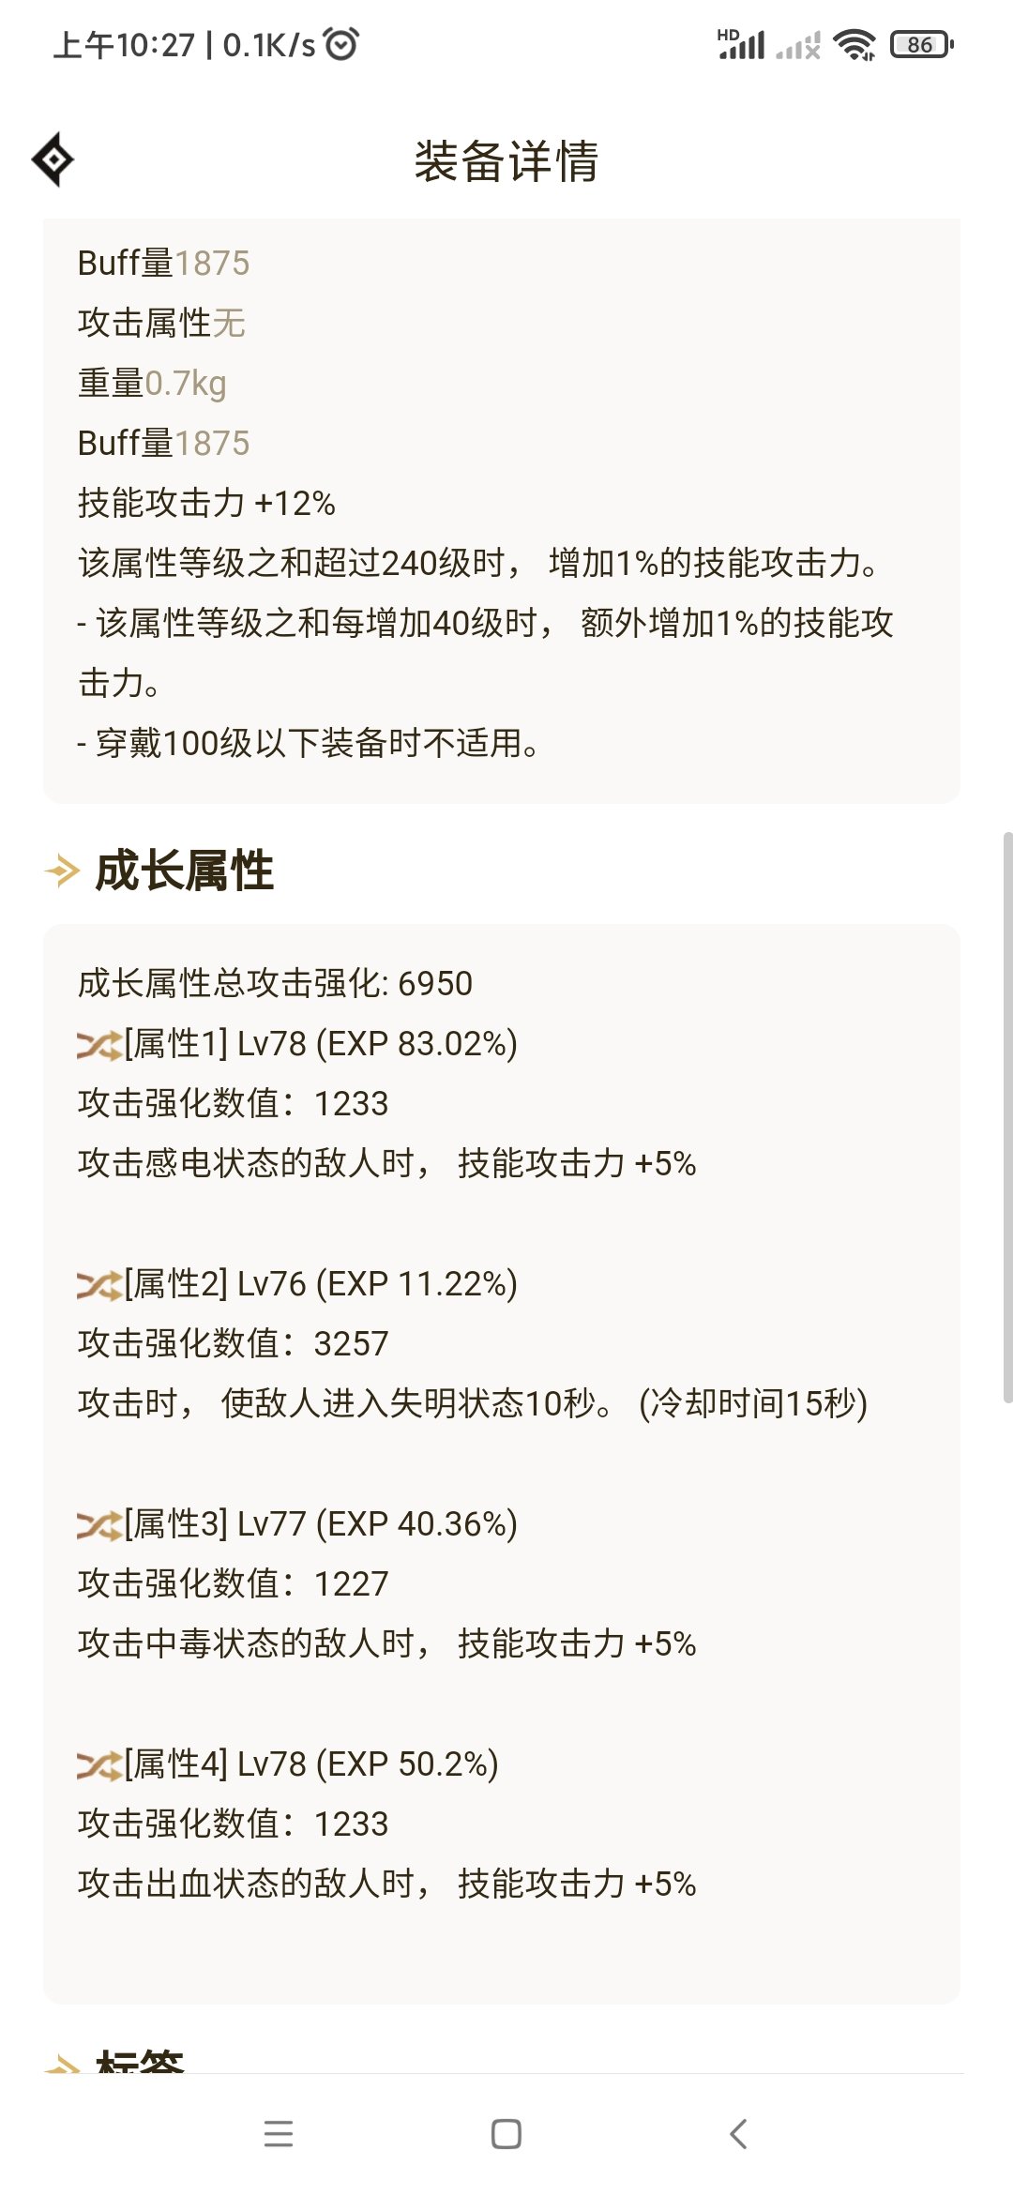Viewport: 1013px width, 2195px height.
Task: Expand the 成长属性 section
Action: tap(183, 872)
